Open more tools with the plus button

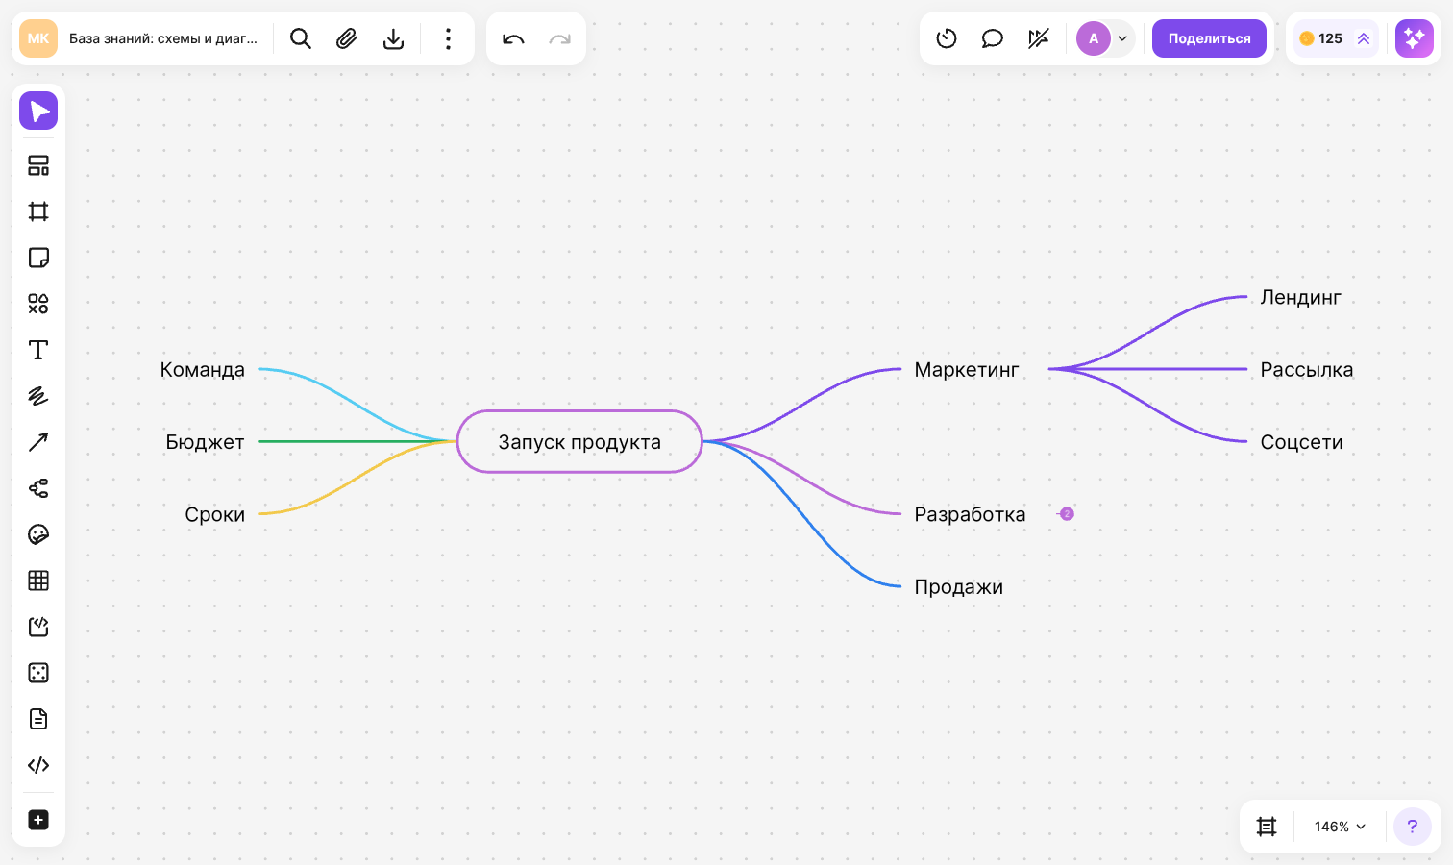(x=38, y=820)
